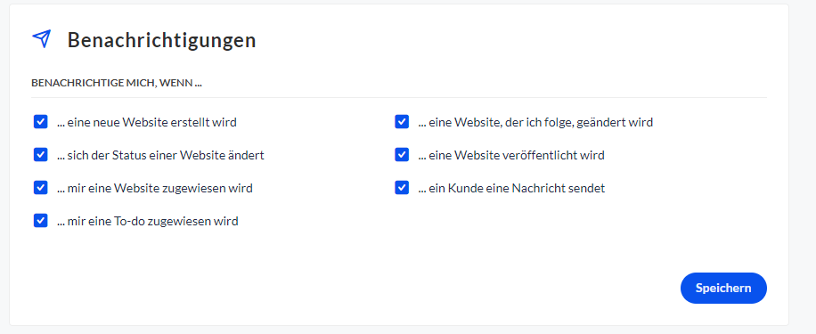Toggle the 'eine Website veröffentlicht wird' checkbox

pyautogui.click(x=402, y=154)
